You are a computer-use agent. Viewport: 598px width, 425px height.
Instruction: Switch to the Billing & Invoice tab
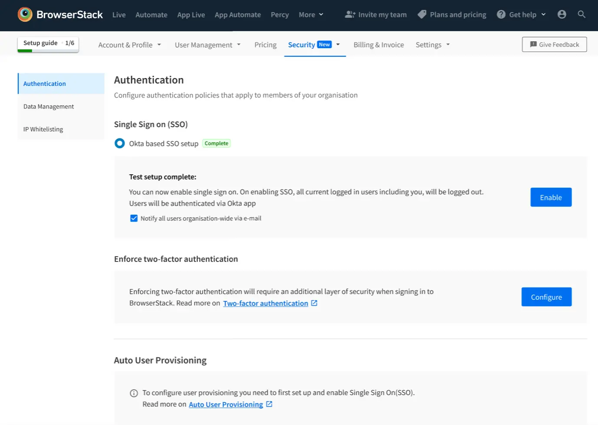pos(378,45)
